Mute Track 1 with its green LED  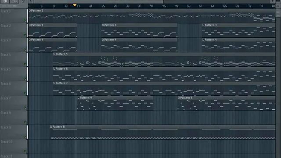coord(25,21)
